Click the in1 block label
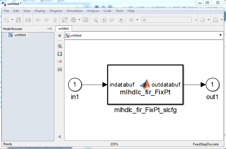This screenshot has height=149, width=226. (75, 97)
